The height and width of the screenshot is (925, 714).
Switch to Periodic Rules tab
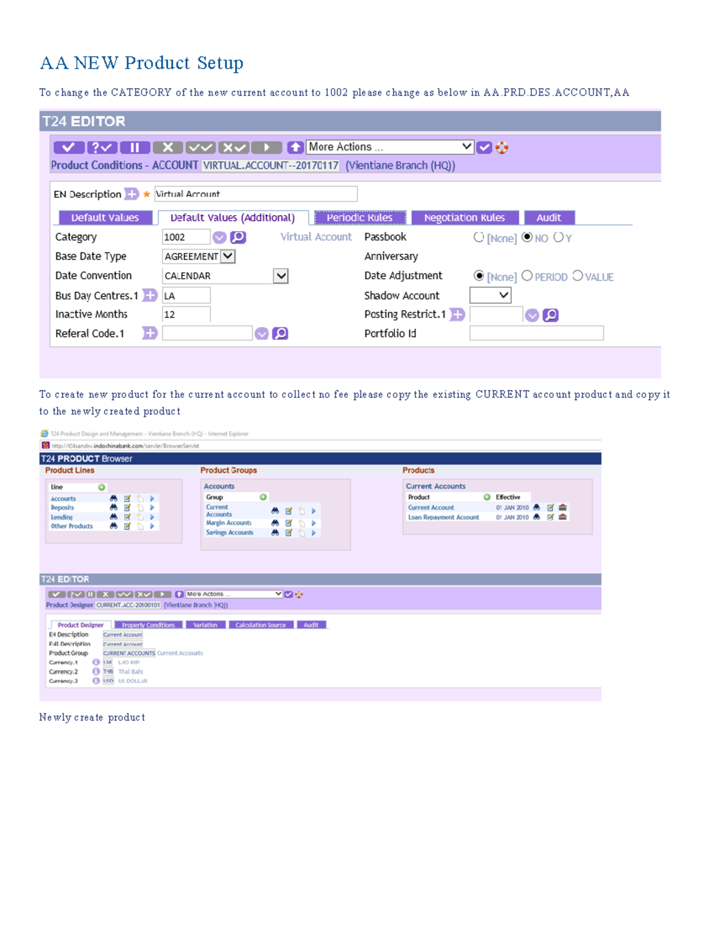point(360,217)
